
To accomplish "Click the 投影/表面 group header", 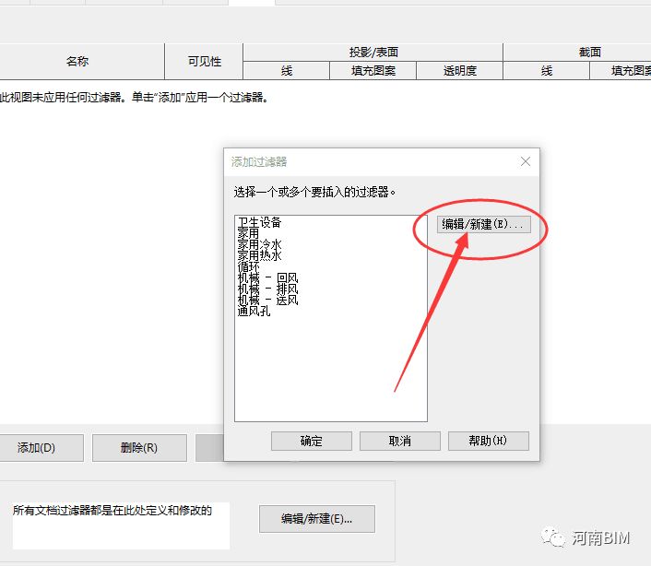I will (x=373, y=52).
